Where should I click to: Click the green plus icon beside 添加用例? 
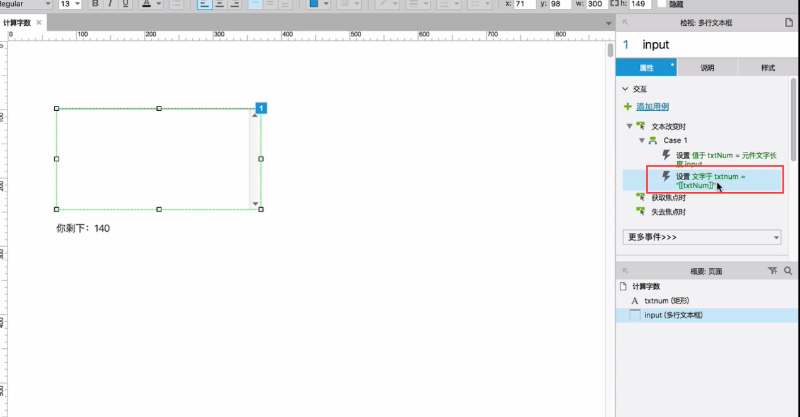coord(627,106)
